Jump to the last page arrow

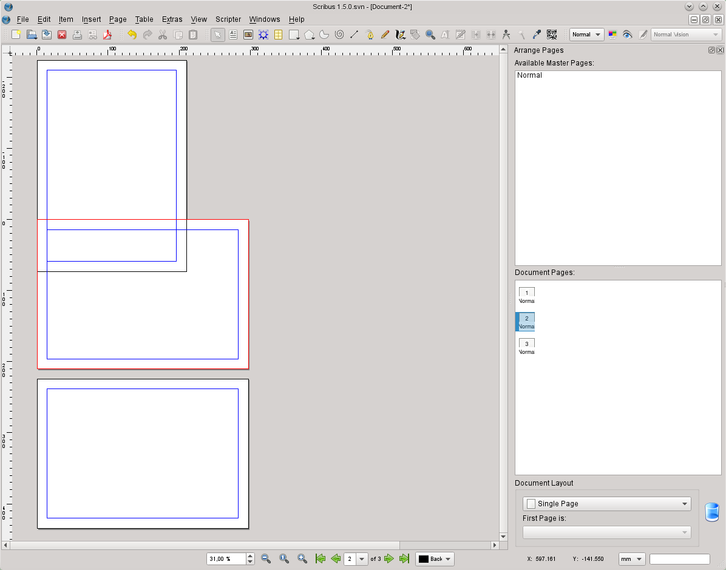coord(404,559)
